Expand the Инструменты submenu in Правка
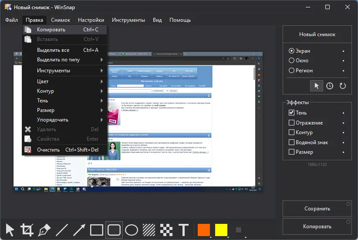The width and height of the screenshot is (358, 240). [64, 71]
